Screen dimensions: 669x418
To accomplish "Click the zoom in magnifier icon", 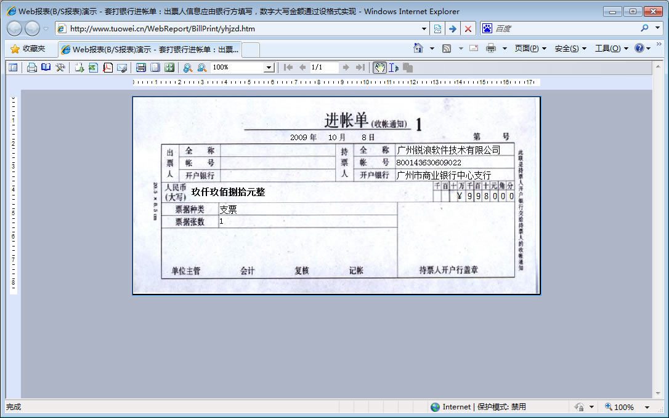I will click(188, 68).
